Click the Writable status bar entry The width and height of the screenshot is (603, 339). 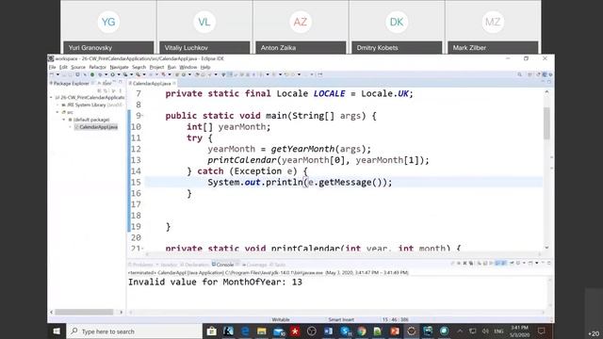(x=281, y=319)
